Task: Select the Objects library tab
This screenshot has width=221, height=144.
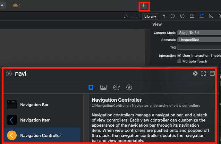Action: [91, 87]
